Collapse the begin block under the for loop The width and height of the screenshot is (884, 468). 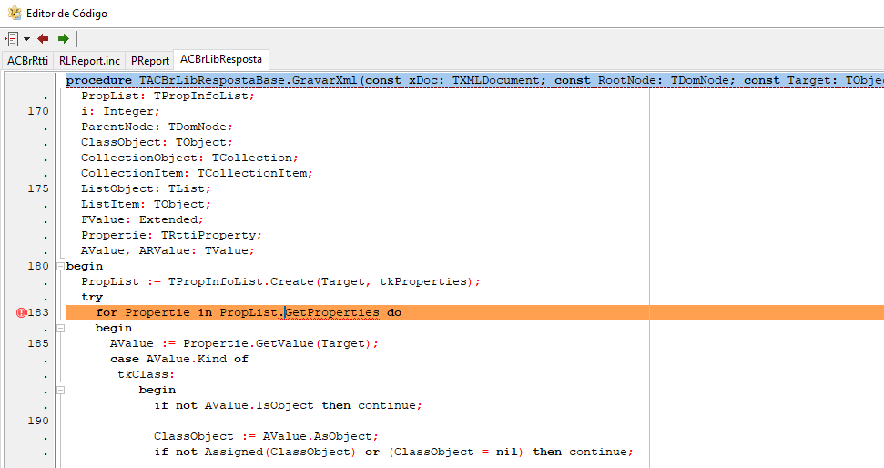60,328
